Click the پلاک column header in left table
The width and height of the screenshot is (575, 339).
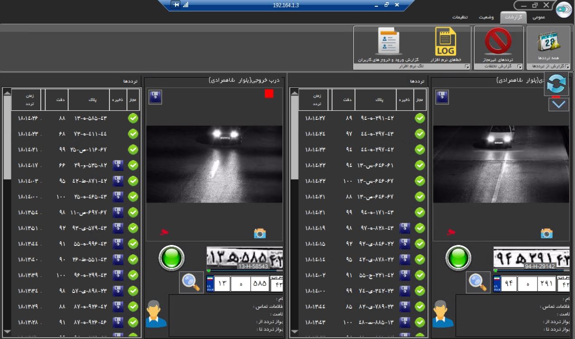[x=89, y=100]
